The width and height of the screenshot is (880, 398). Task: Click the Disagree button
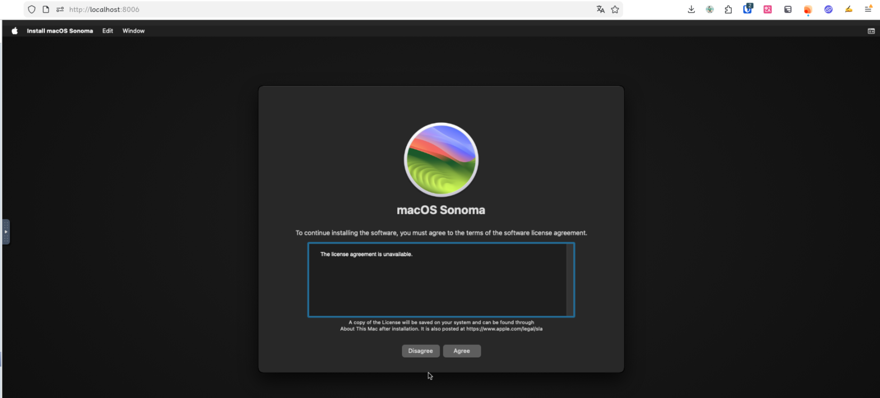pos(420,351)
